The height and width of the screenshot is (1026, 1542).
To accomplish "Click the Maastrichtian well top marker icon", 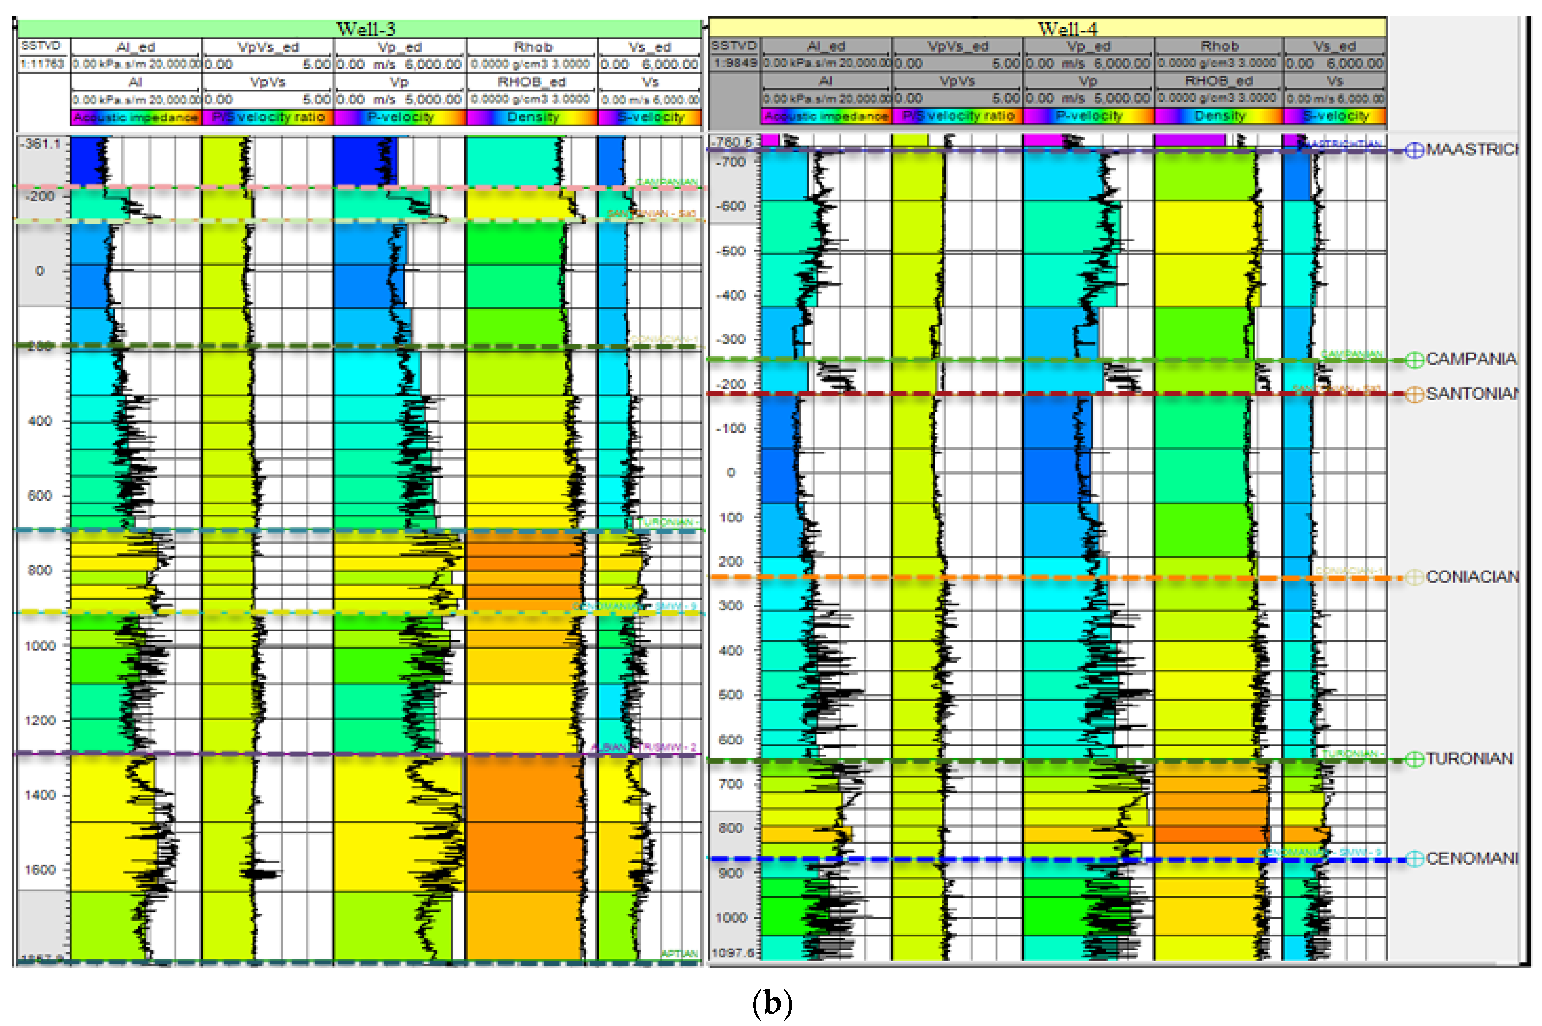I will 1414,150.
